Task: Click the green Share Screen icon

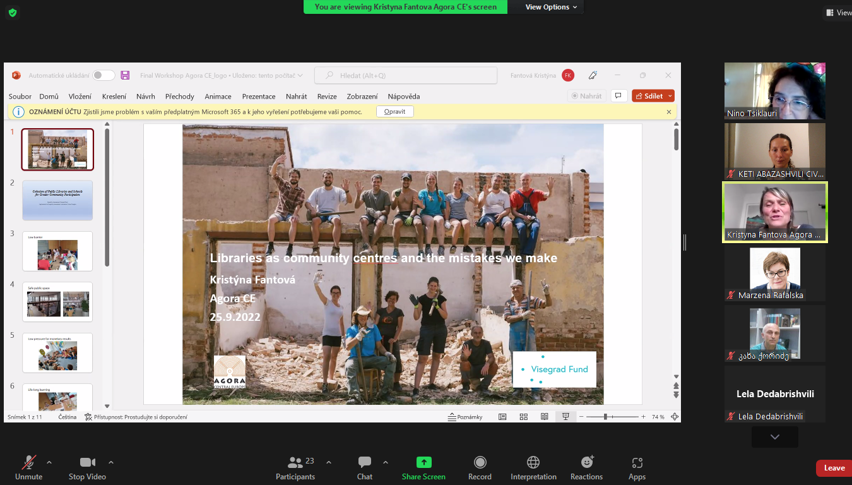Action: 423,462
